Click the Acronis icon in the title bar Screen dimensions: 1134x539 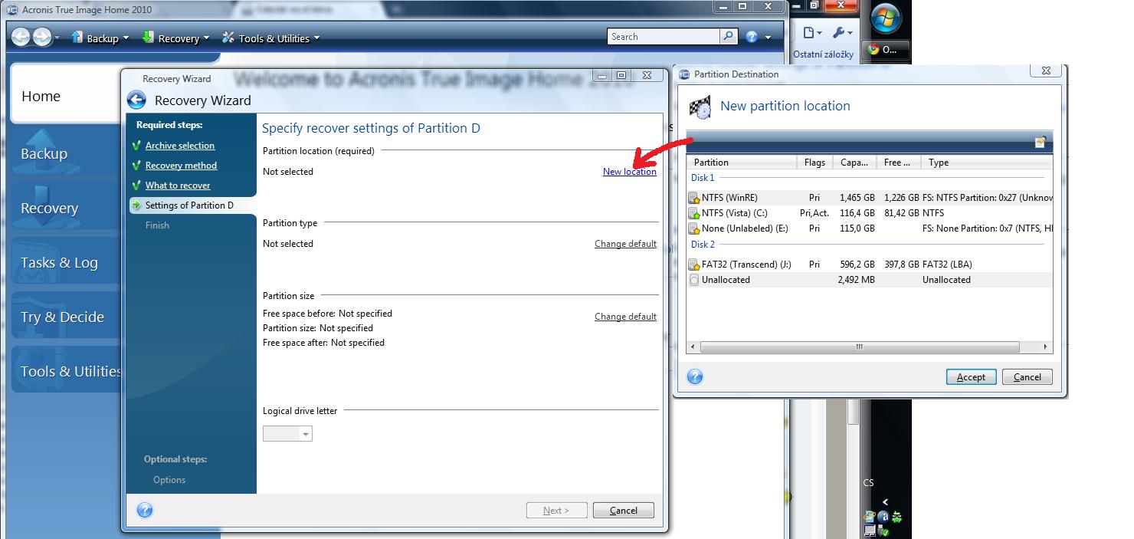coord(13,10)
